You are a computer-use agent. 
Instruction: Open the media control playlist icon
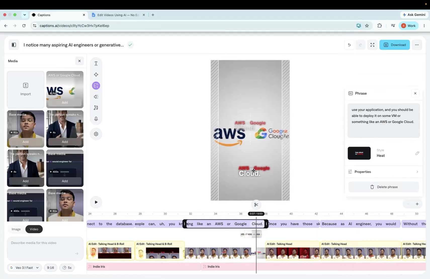point(393,26)
